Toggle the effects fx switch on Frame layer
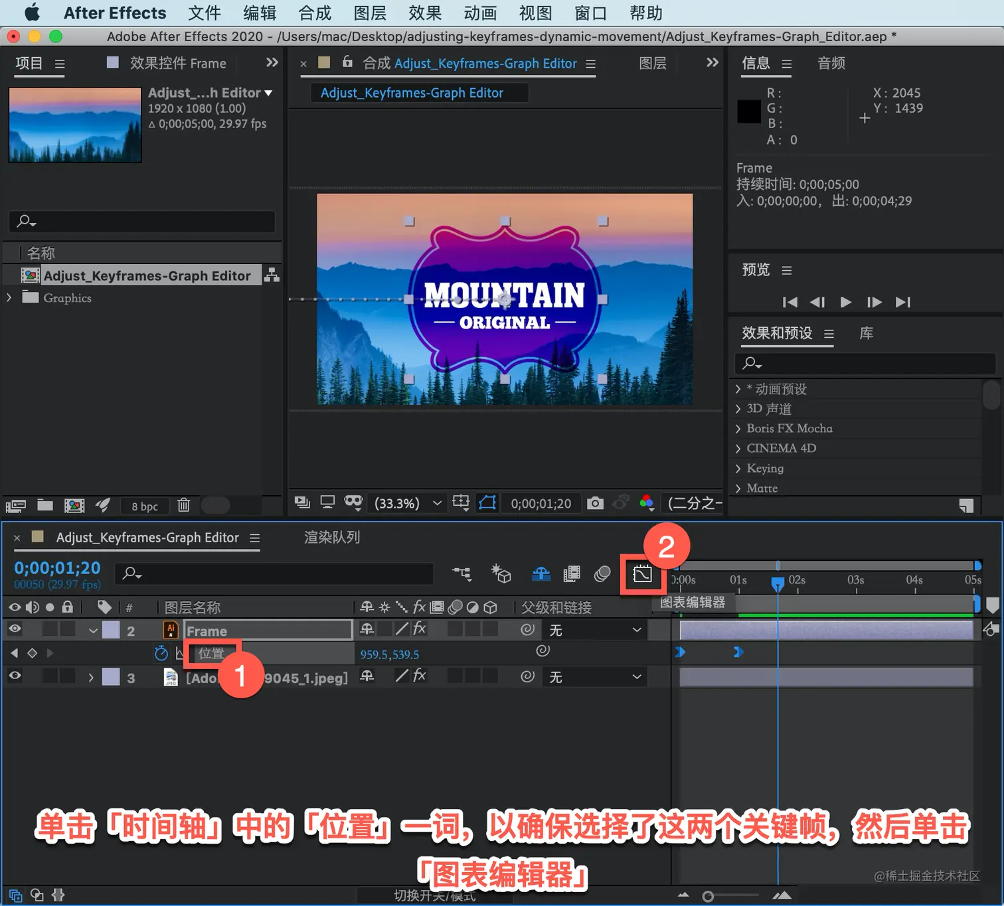The width and height of the screenshot is (1004, 906). tap(419, 629)
